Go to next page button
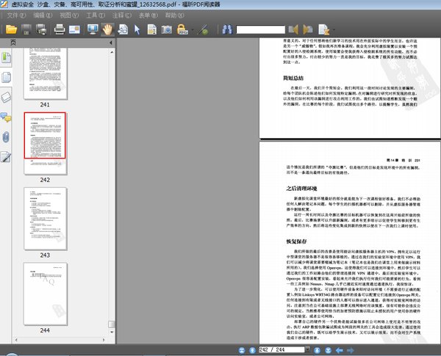Viewport: 441px width, 356px height. pyautogui.click(x=318, y=350)
